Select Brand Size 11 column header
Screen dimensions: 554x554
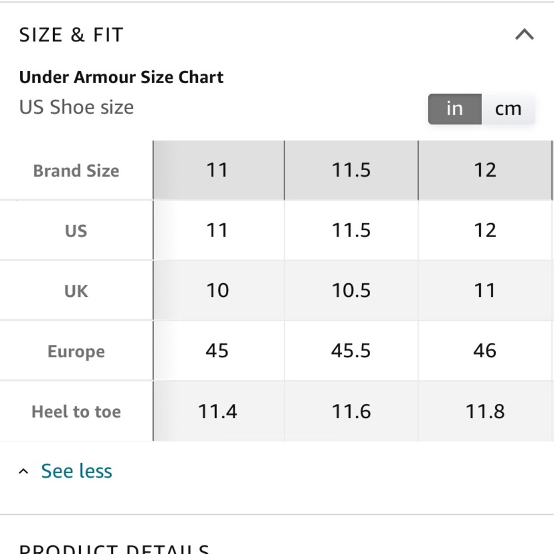tap(217, 170)
